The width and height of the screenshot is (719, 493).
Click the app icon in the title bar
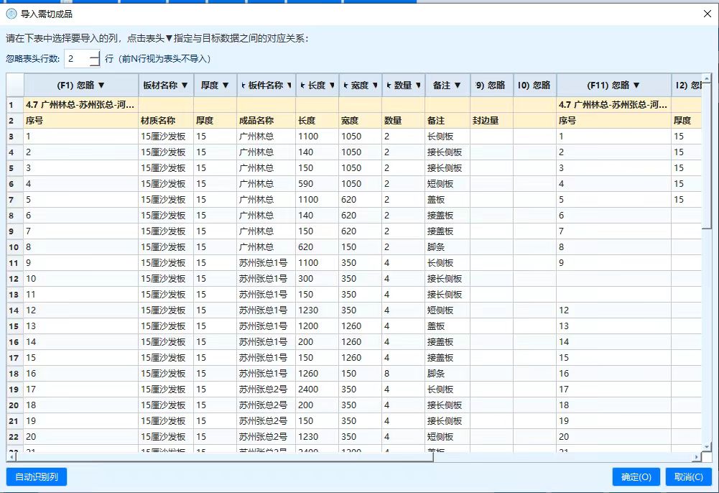point(11,14)
